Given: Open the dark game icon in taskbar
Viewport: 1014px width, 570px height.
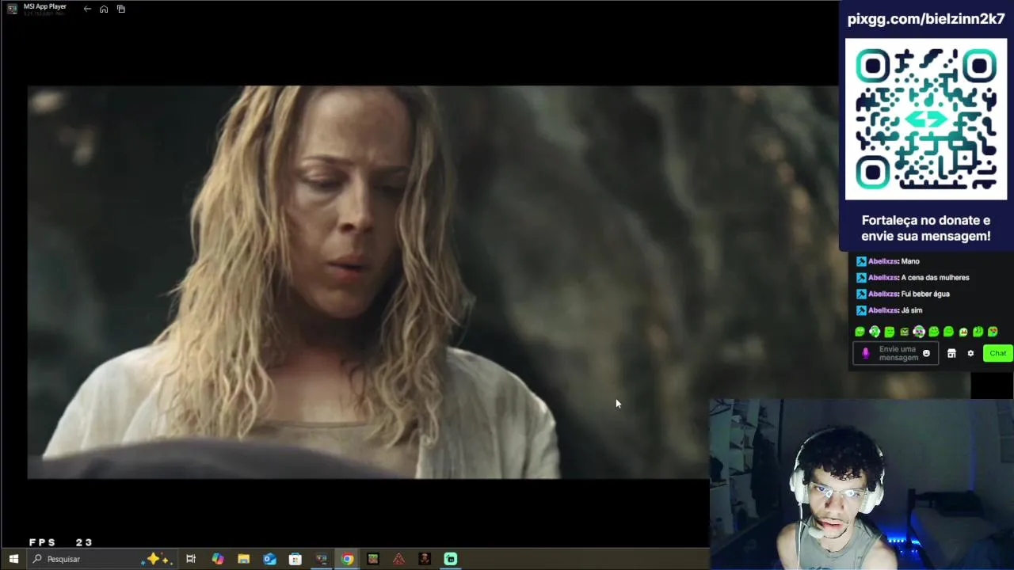Looking at the screenshot, I should (x=425, y=559).
